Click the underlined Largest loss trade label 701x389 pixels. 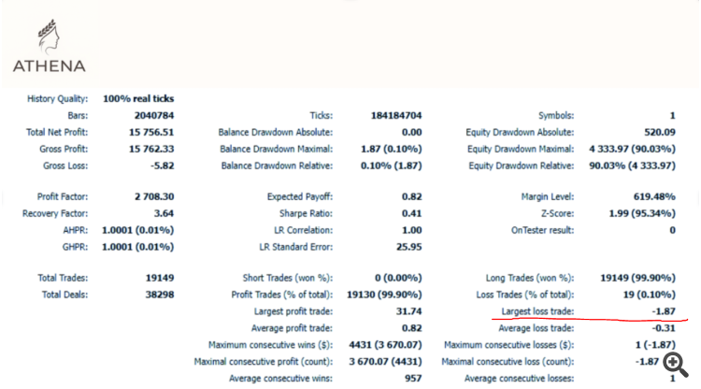pos(536,311)
